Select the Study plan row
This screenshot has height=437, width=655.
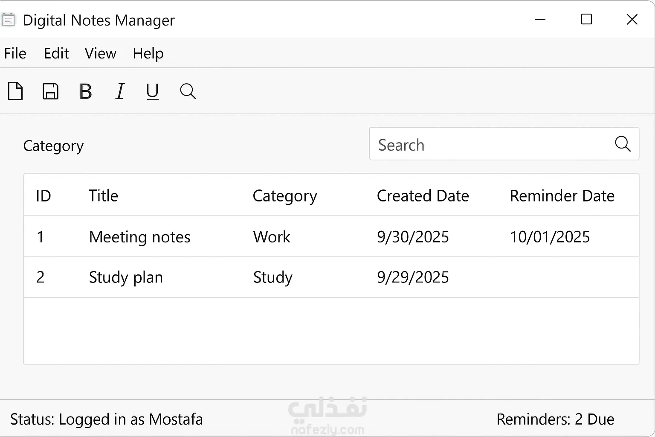(x=126, y=277)
